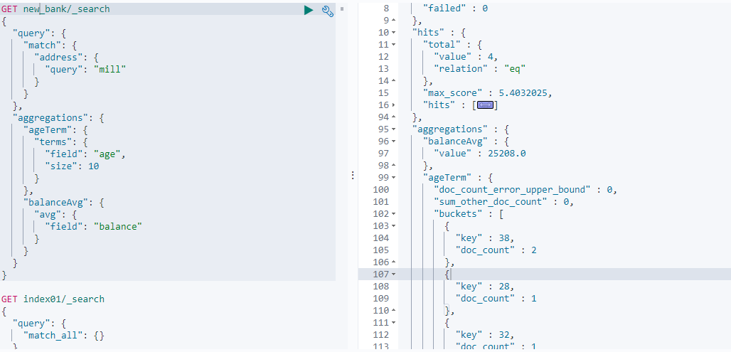
Task: Click the "balance" field value
Action: tap(117, 227)
